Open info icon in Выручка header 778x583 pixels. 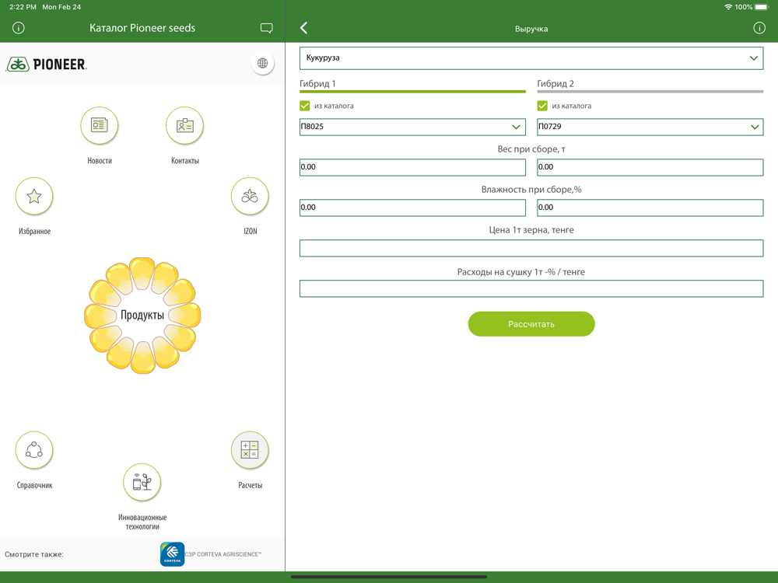[x=759, y=28]
